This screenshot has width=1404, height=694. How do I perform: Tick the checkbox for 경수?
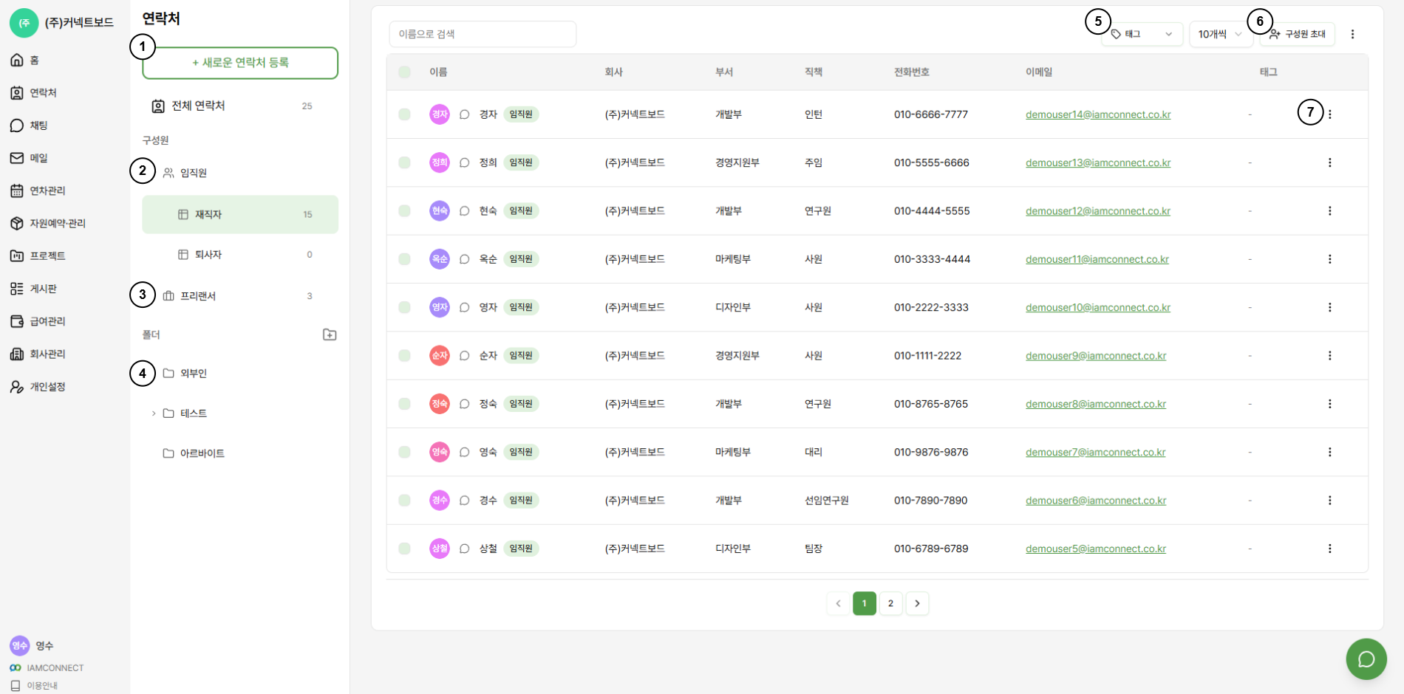tap(404, 500)
